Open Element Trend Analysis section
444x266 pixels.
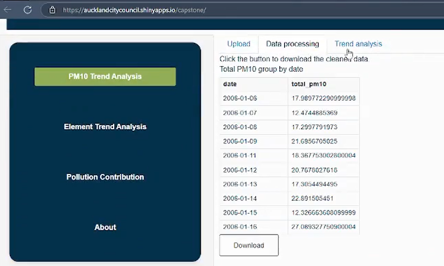point(105,127)
